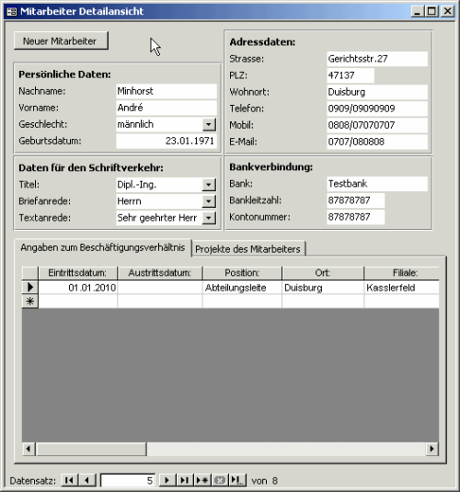Expand the Briefanrede dropdown

click(209, 201)
